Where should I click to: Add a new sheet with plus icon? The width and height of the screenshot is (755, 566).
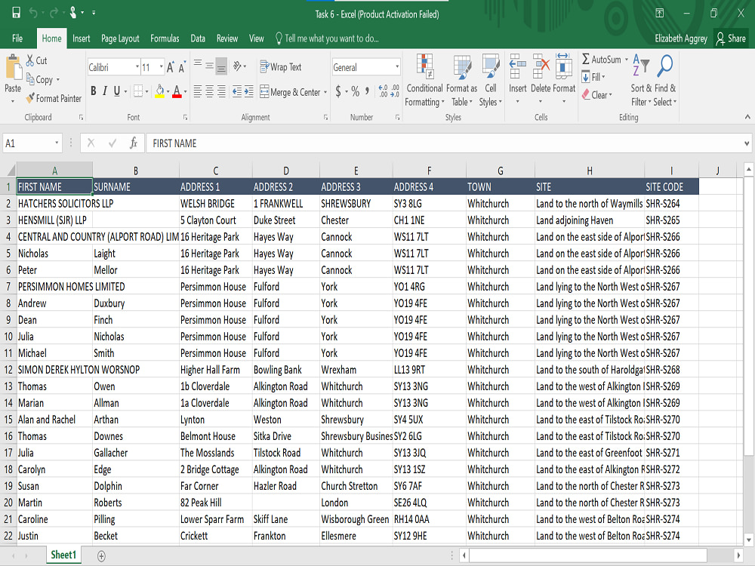(101, 556)
